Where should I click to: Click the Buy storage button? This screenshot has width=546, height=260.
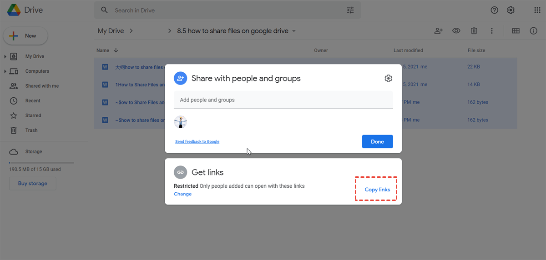(33, 184)
